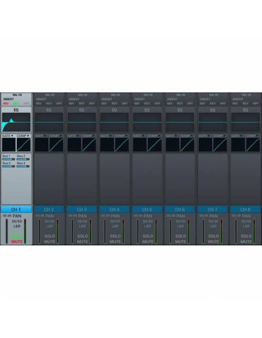This screenshot has width=262, height=338.
Task: Mute channel CH 3
Action: pyautogui.click(x=82, y=242)
